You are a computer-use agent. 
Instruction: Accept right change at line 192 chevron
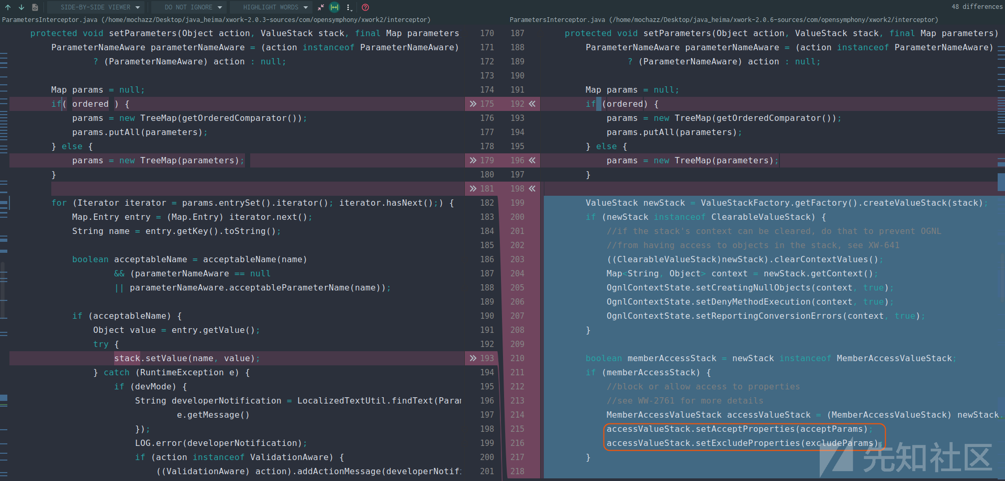(x=532, y=104)
